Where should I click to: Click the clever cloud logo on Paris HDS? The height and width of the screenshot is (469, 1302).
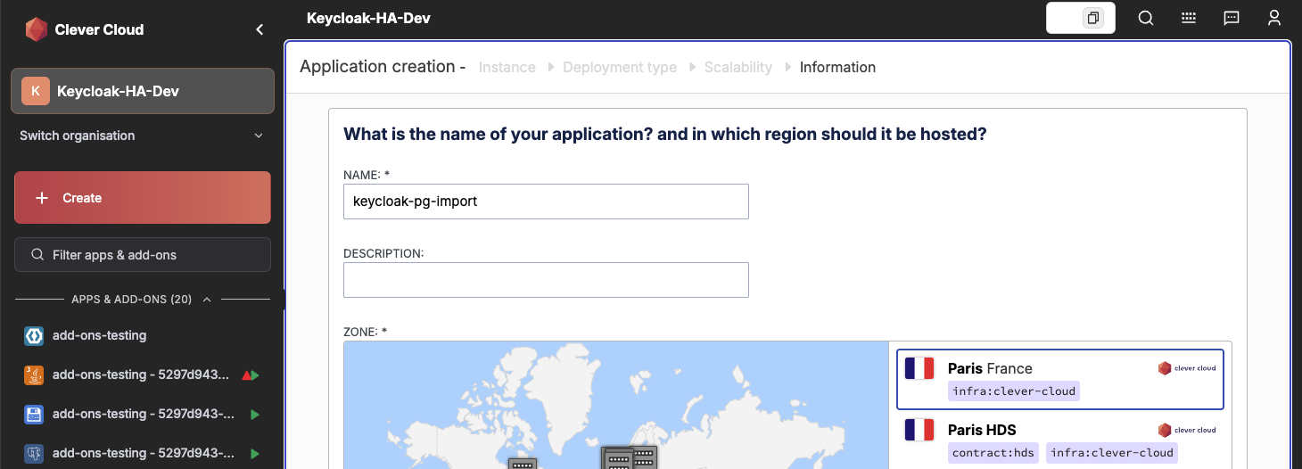[1187, 430]
